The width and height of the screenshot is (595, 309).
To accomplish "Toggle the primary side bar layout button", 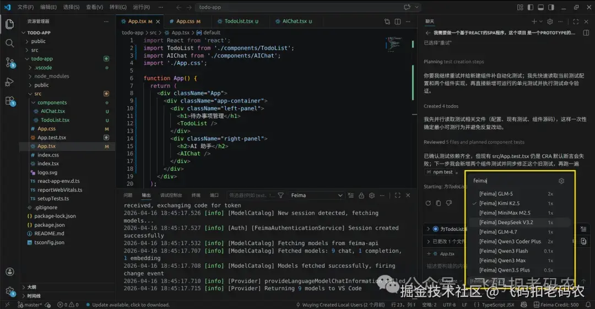I will (530, 7).
